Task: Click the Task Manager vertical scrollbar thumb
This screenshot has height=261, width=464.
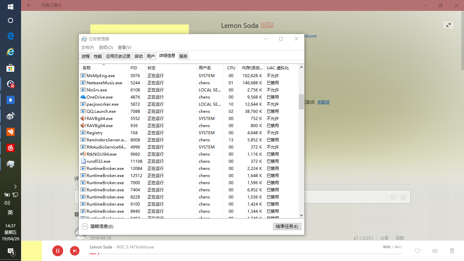Action: point(301,102)
